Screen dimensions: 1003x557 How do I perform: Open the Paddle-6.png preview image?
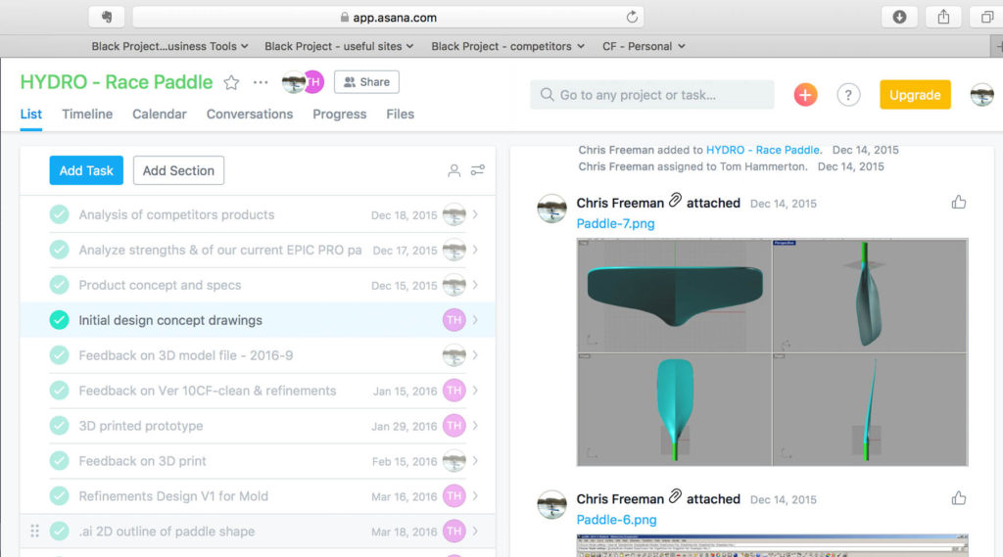772,545
